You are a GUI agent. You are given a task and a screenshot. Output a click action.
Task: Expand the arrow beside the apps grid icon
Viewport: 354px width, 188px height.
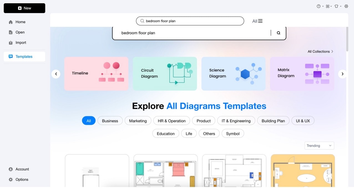pos(331,6)
